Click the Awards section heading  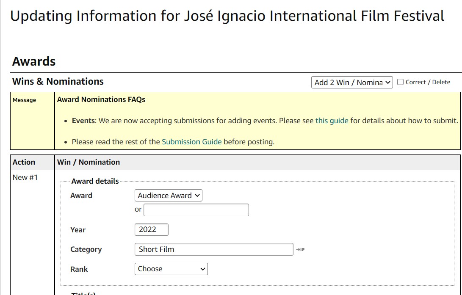click(x=34, y=61)
